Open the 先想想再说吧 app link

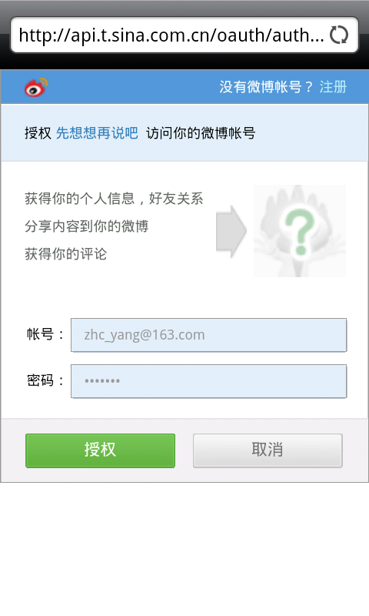[x=97, y=133]
